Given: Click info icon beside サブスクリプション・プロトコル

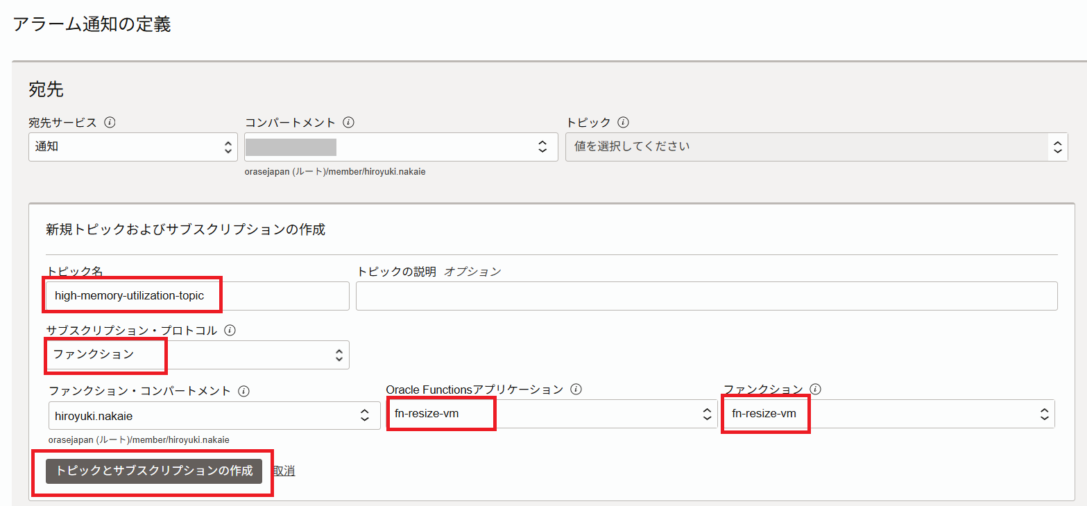Looking at the screenshot, I should pyautogui.click(x=230, y=331).
